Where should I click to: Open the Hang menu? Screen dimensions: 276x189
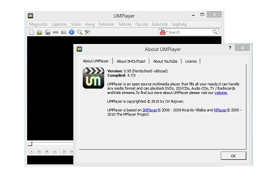click(x=90, y=24)
